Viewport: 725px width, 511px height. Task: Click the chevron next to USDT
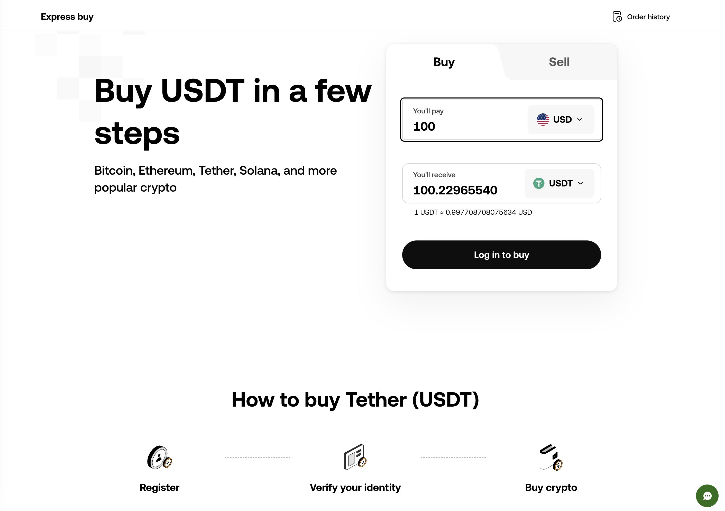tap(580, 183)
